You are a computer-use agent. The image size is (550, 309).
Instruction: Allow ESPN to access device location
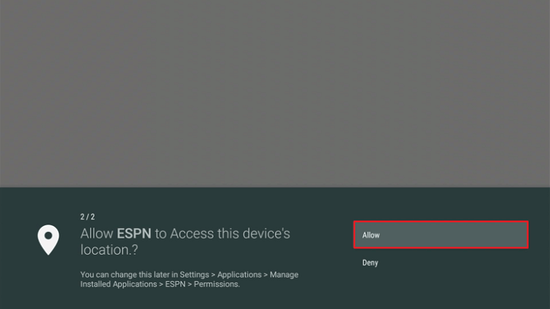(x=441, y=235)
